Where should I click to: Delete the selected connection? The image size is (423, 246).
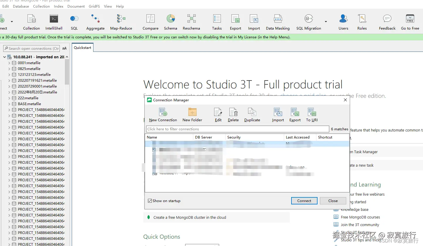coord(233,115)
